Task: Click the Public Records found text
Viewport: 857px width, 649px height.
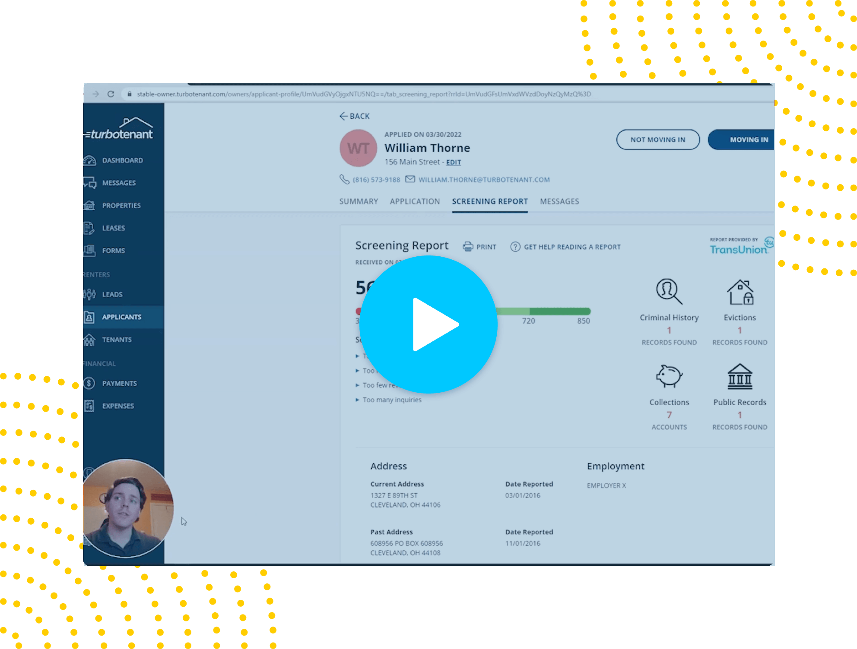Action: point(740,427)
